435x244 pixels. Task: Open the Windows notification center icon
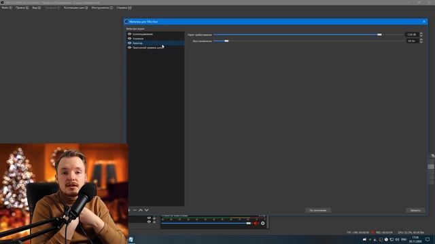tap(428, 239)
